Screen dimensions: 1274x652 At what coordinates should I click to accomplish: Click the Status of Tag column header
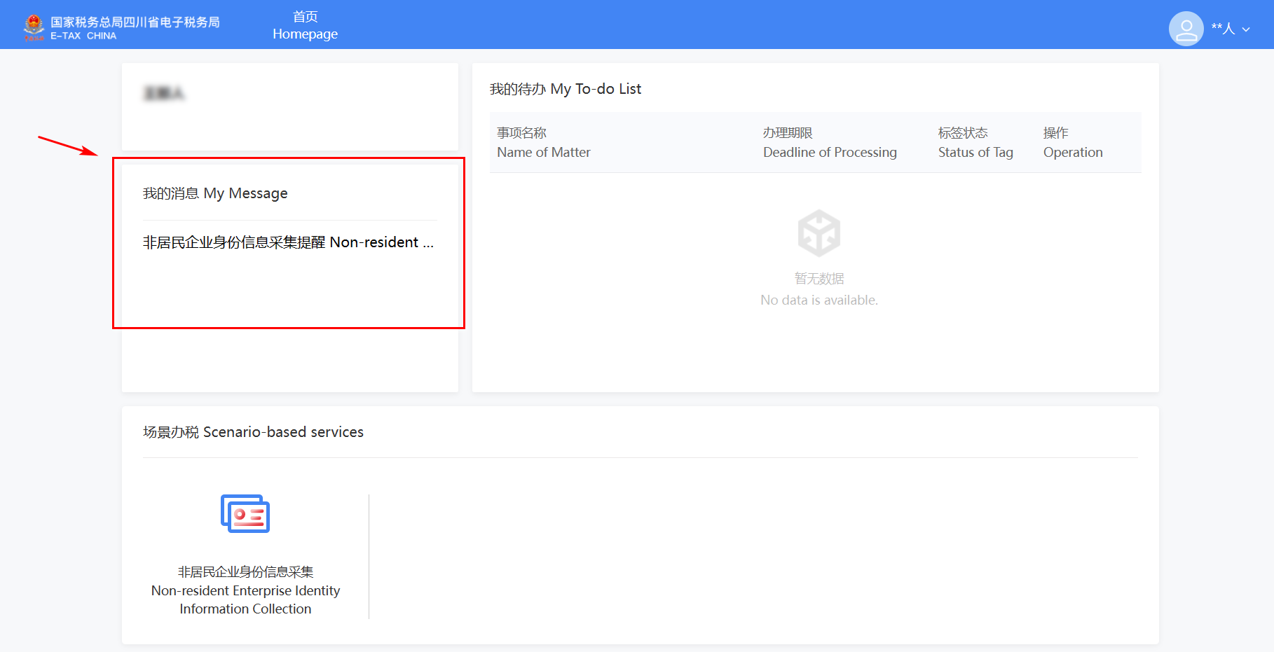(x=975, y=143)
